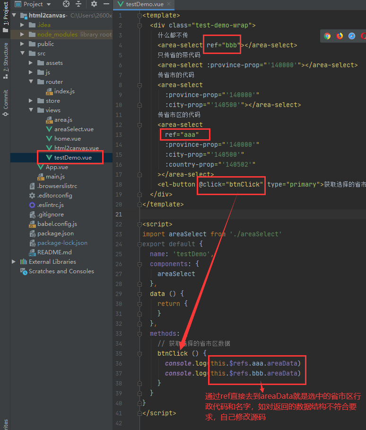
Task: Open preview in Chrome browser icon
Action: [x=327, y=36]
